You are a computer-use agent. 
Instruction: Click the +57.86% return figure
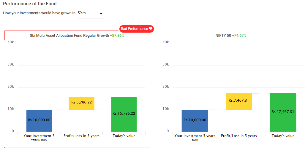(117, 36)
